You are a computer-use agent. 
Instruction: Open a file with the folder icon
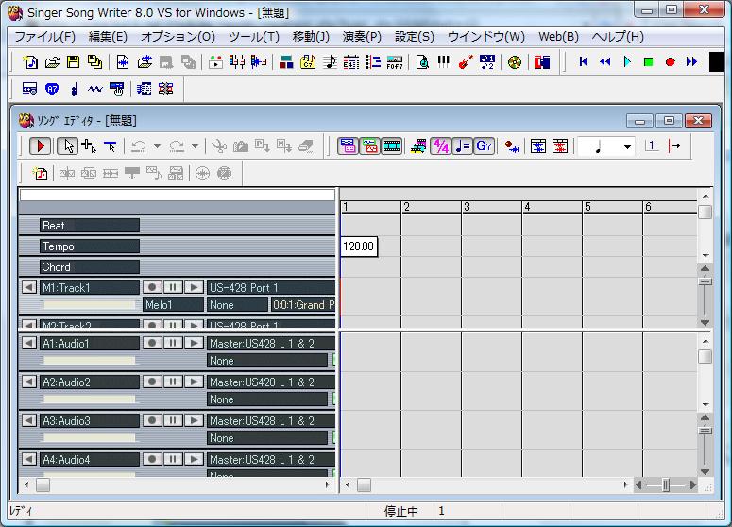[52, 61]
